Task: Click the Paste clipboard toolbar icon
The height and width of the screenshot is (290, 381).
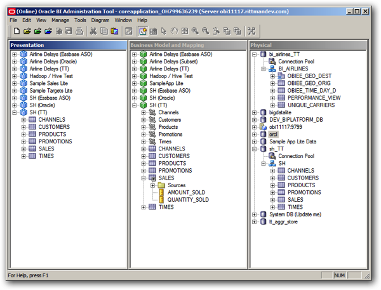Action: pos(114,31)
